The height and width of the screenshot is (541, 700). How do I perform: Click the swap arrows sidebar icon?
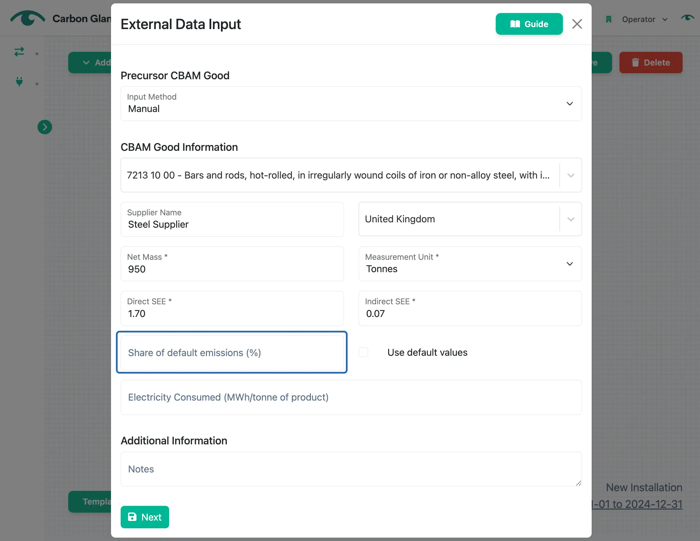[x=19, y=52]
